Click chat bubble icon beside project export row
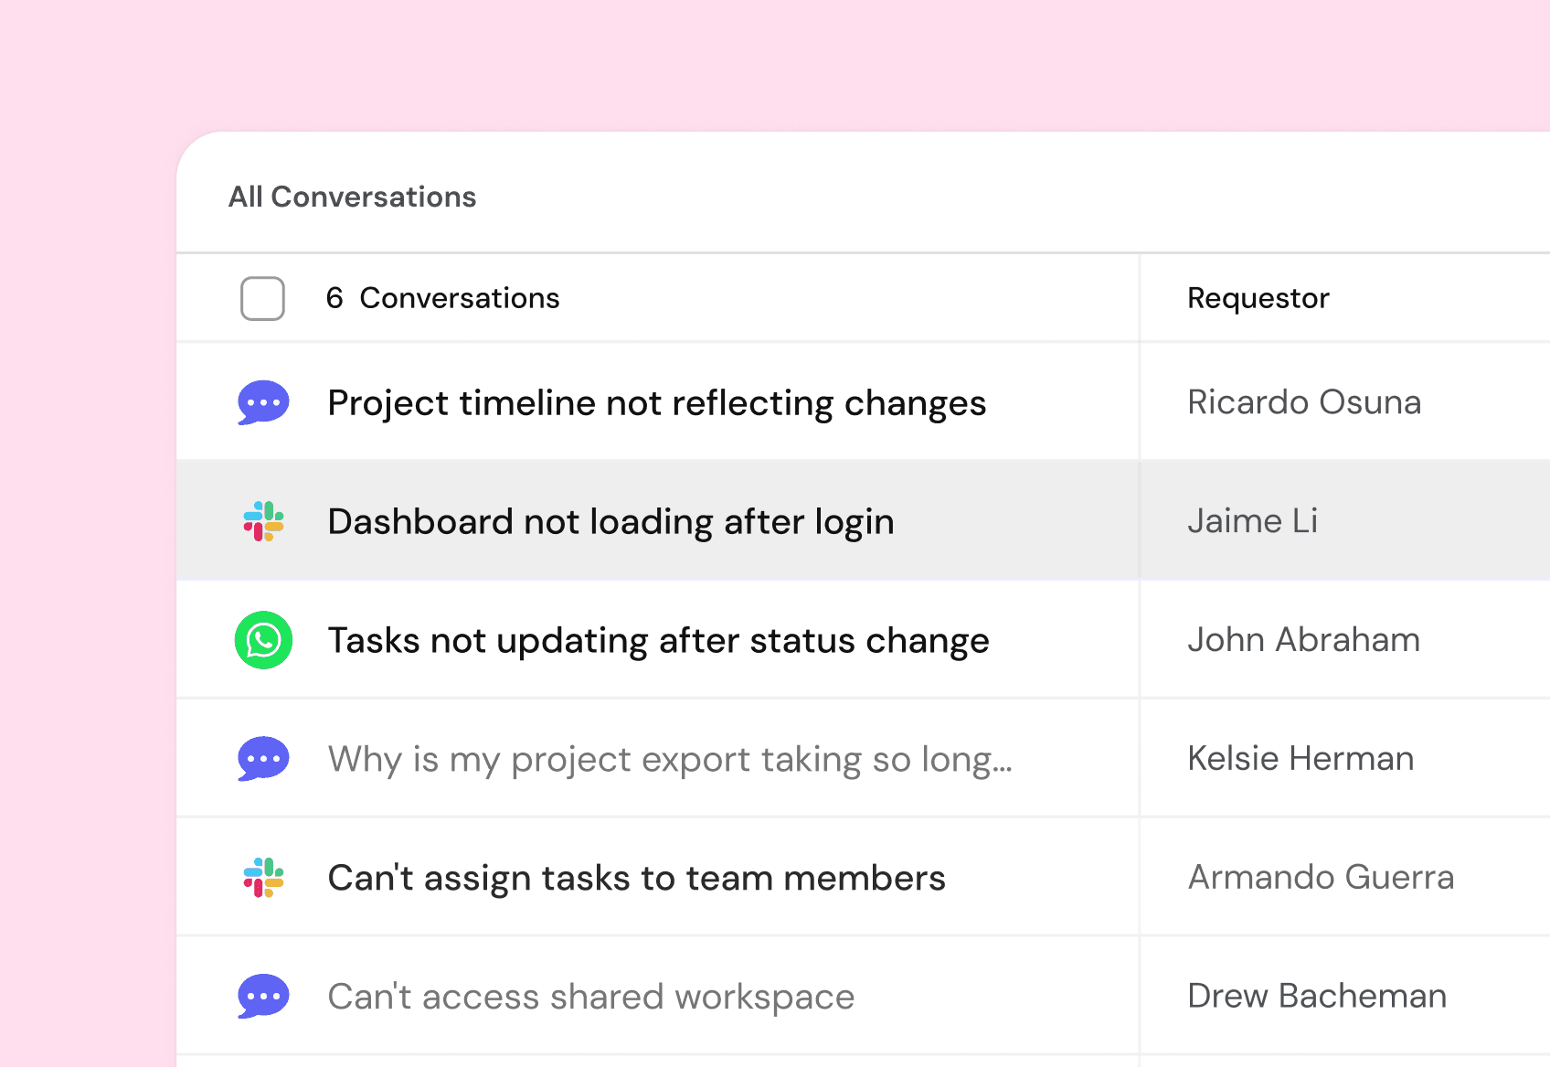Viewport: 1550px width, 1068px height. 263,759
